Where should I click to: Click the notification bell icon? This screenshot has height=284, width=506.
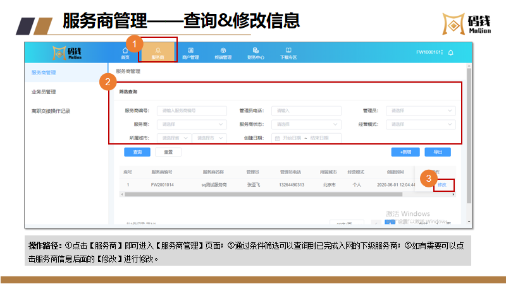[450, 52]
